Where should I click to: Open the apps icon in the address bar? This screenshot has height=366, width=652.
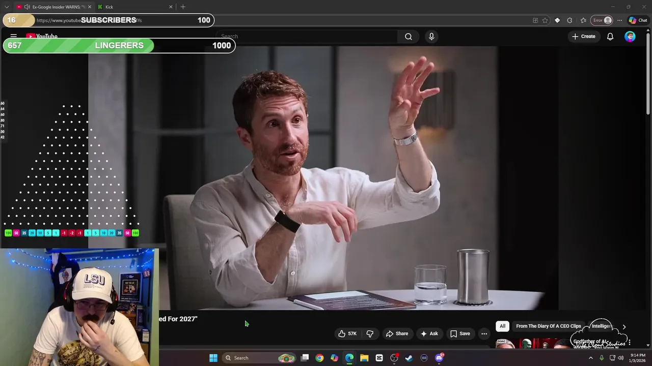coord(535,20)
